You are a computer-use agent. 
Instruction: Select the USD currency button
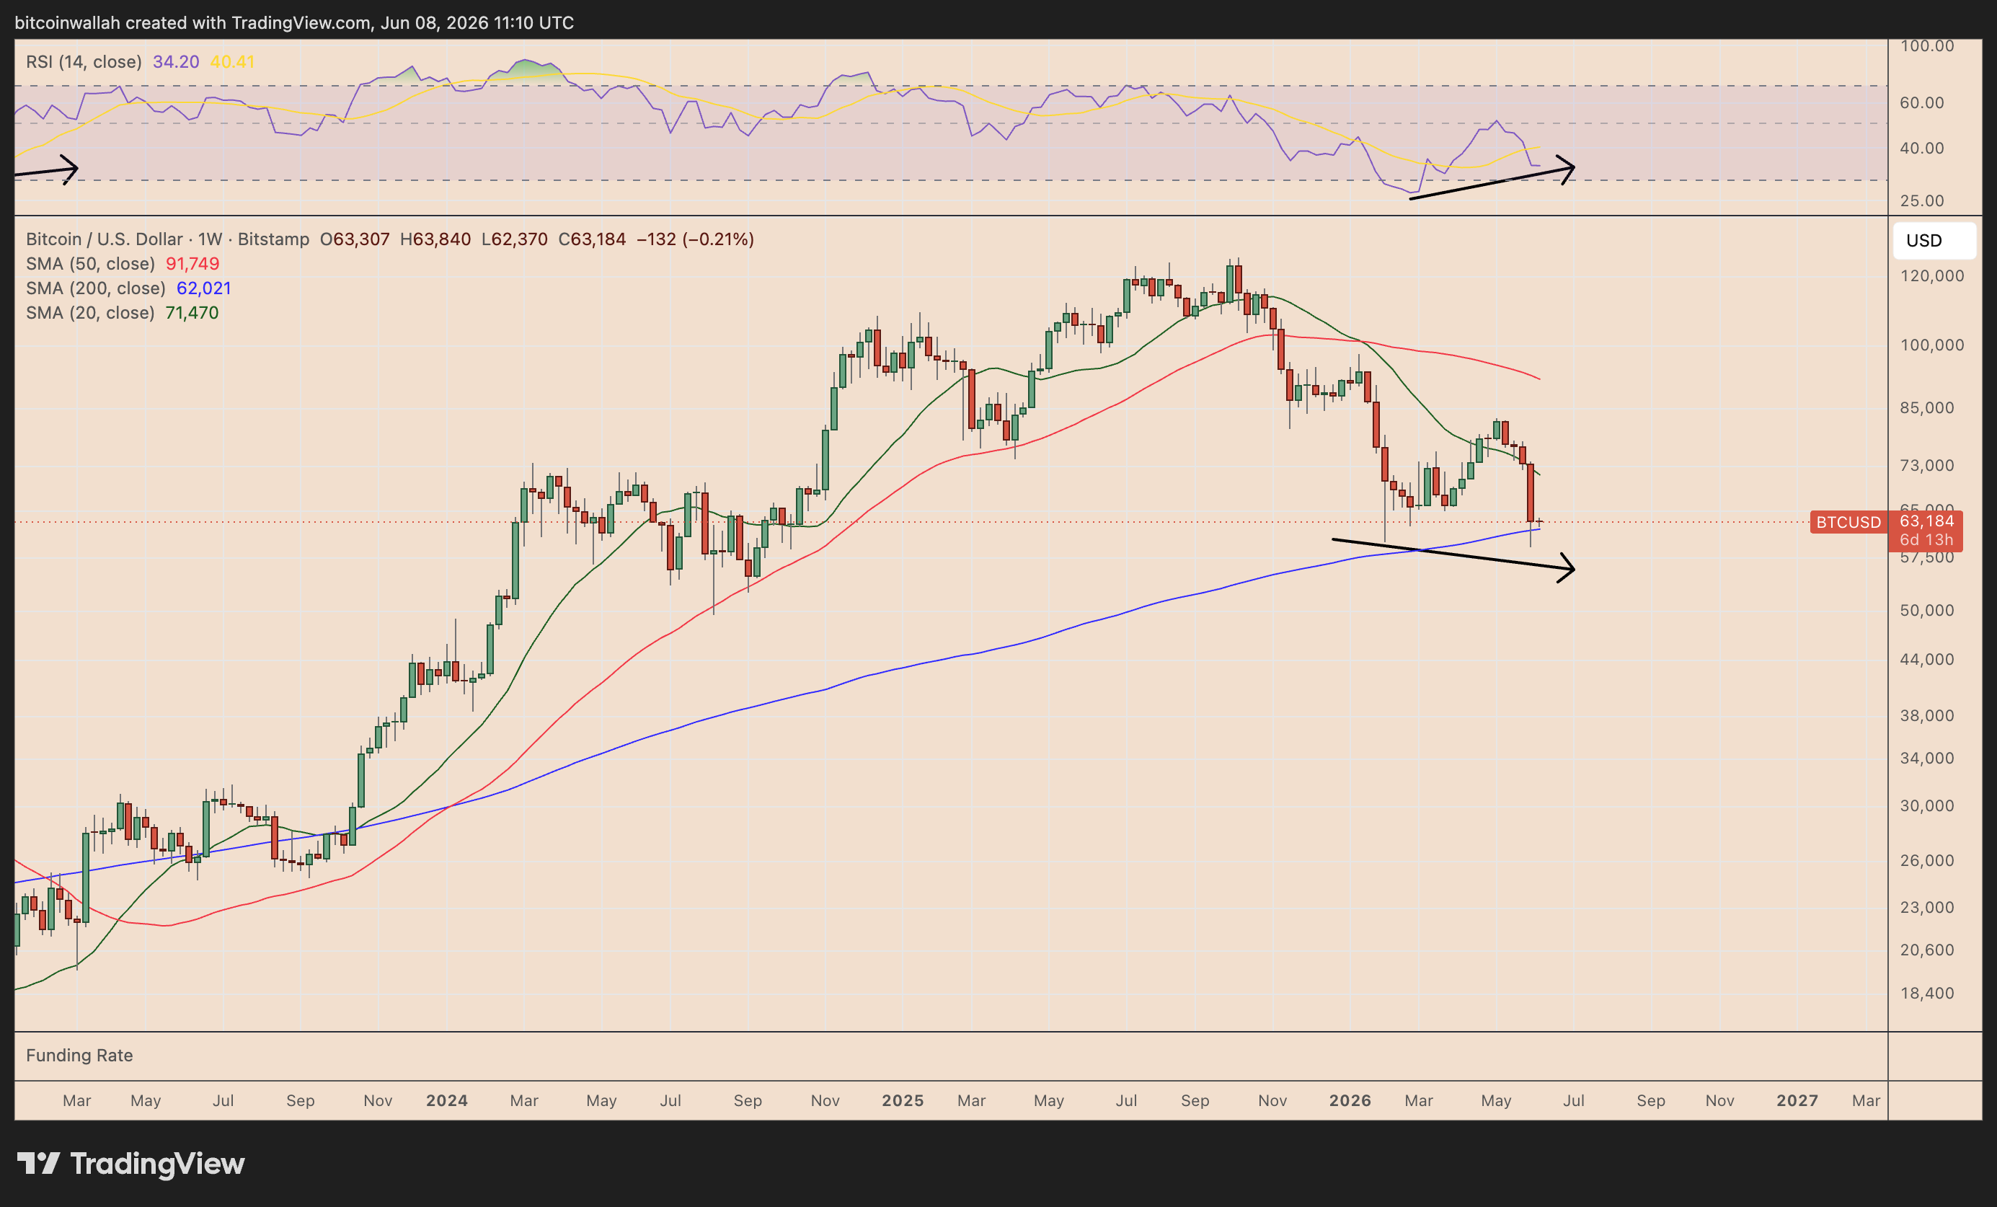(1934, 241)
